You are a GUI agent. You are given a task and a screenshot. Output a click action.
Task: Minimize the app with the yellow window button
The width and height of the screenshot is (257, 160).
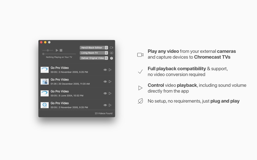[45, 42]
